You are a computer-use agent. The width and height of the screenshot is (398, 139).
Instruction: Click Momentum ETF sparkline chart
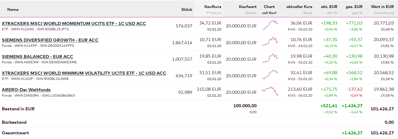pos(270,25)
